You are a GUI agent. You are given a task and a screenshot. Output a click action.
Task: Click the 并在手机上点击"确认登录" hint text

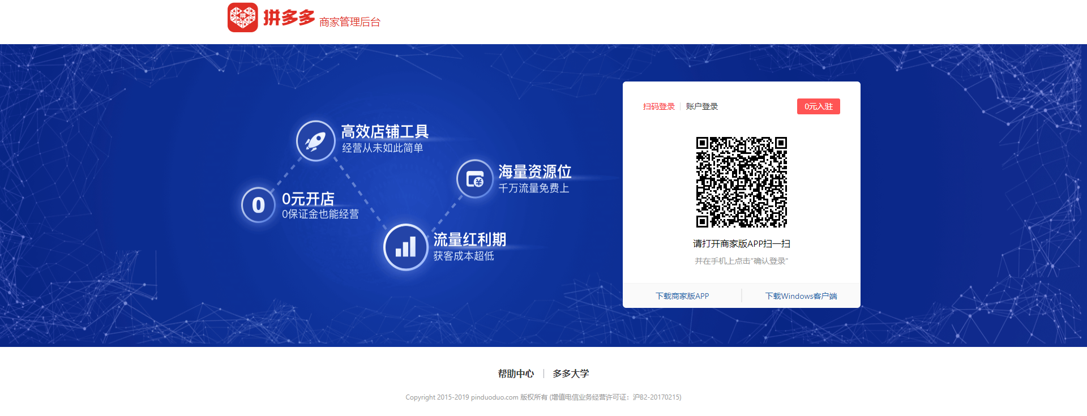(742, 261)
